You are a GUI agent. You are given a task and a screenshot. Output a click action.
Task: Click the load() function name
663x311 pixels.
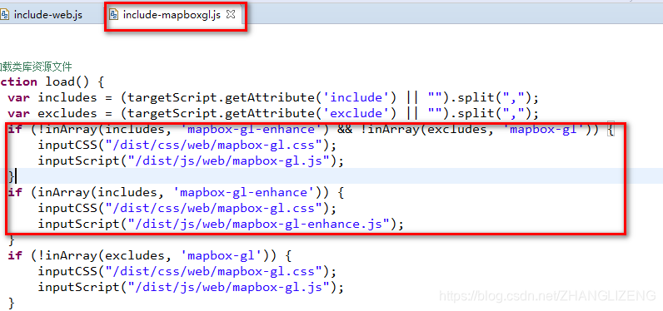click(x=67, y=81)
